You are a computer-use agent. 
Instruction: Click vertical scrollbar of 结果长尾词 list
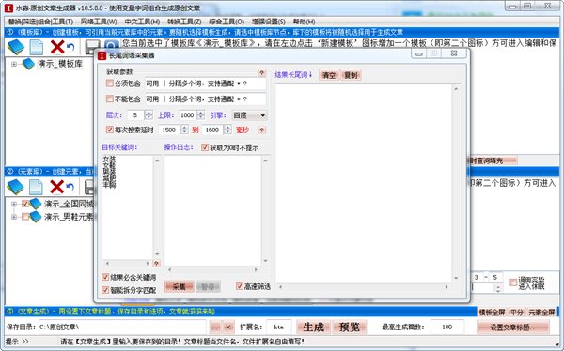pyautogui.click(x=456, y=183)
